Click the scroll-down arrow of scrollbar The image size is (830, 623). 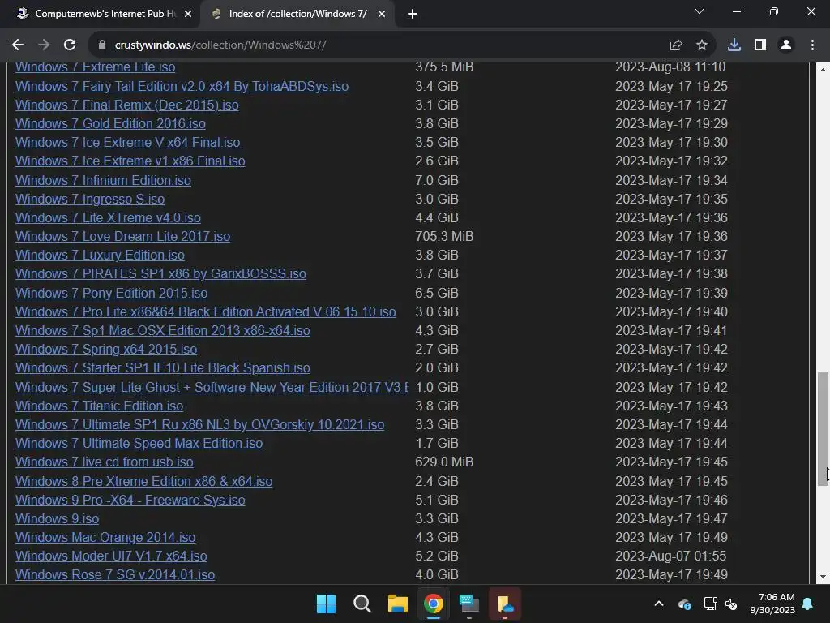(824, 577)
